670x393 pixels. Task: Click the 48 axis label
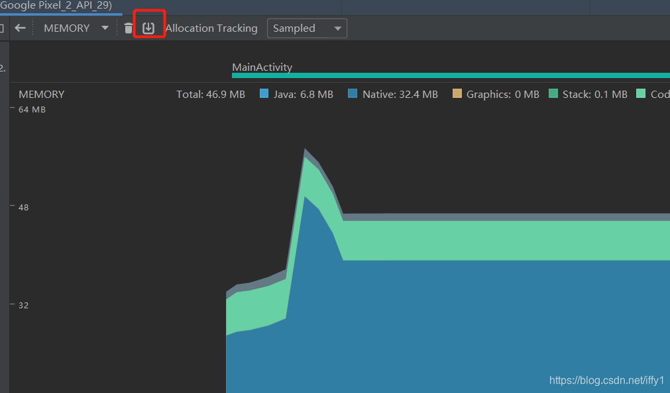(23, 207)
